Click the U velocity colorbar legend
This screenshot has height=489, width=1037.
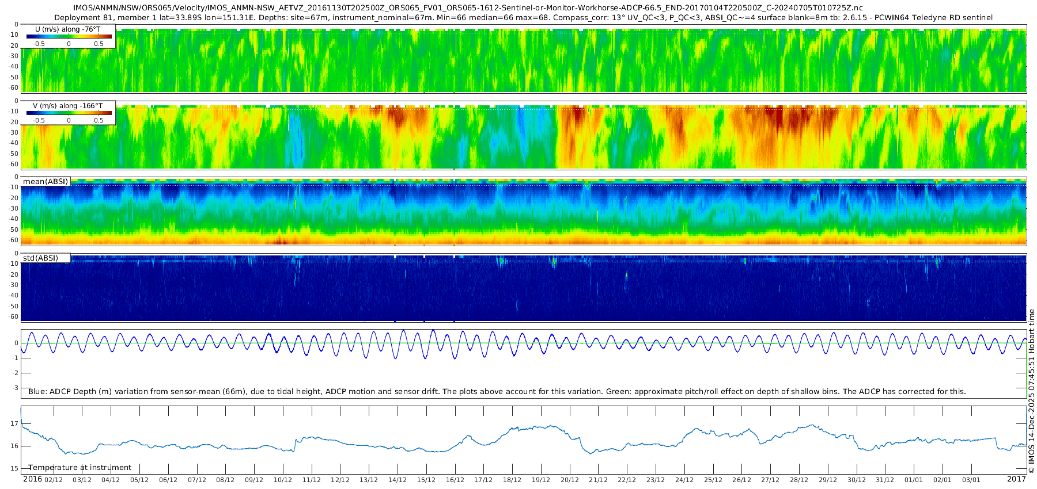coord(69,36)
